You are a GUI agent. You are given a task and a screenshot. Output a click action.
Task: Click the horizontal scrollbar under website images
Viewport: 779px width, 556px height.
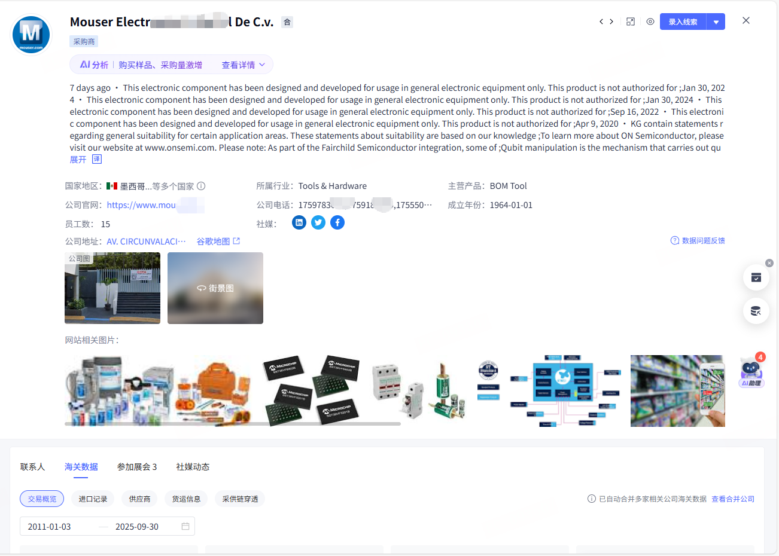pyautogui.click(x=232, y=424)
